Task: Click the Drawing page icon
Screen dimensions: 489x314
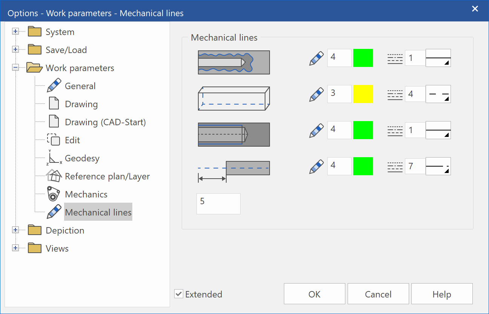Action: coord(54,104)
